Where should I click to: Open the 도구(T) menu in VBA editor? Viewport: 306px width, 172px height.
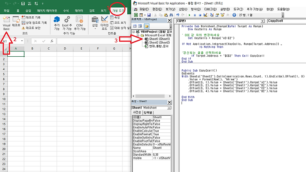[x=238, y=9]
